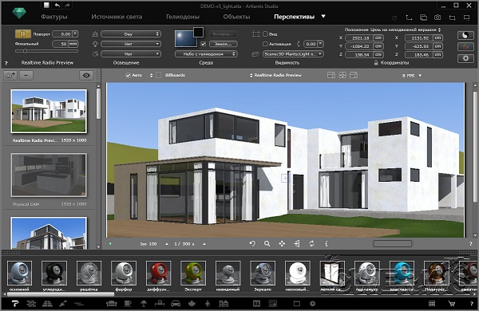Viewport: 479px width, 311px height.
Task: Open the third Нет lighting dropdown
Action: (x=131, y=54)
